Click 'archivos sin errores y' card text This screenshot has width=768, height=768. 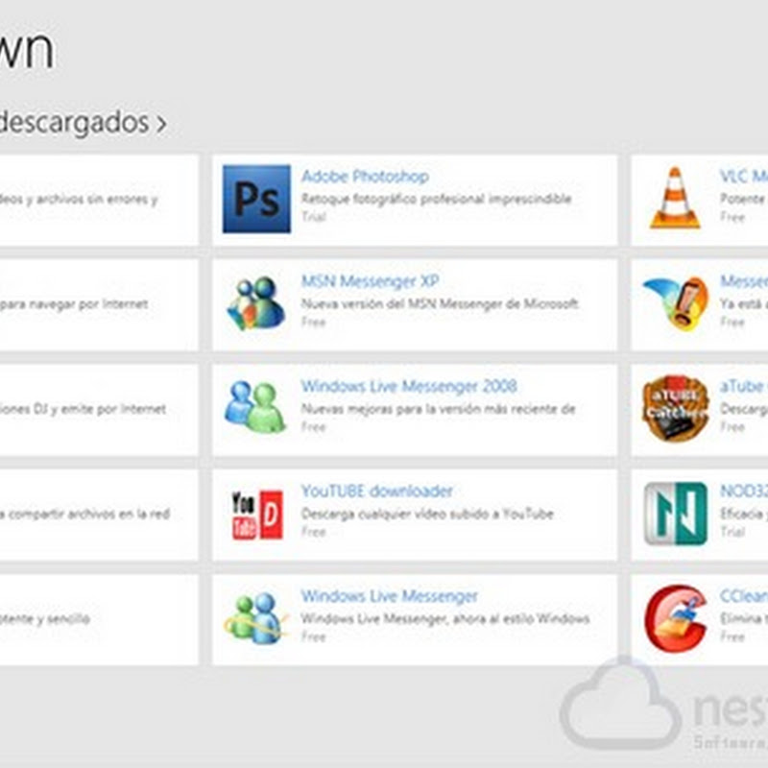(x=97, y=200)
